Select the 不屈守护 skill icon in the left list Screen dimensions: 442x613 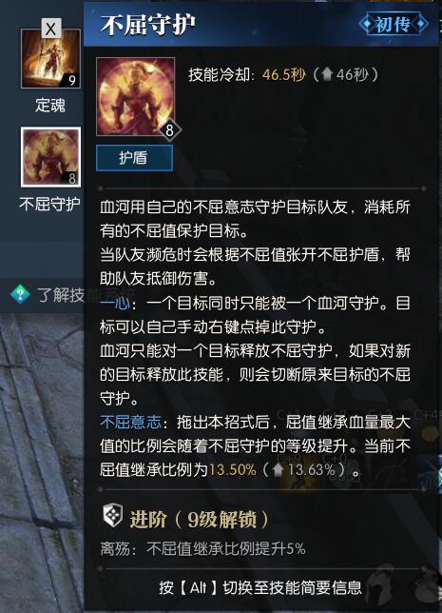coord(50,157)
